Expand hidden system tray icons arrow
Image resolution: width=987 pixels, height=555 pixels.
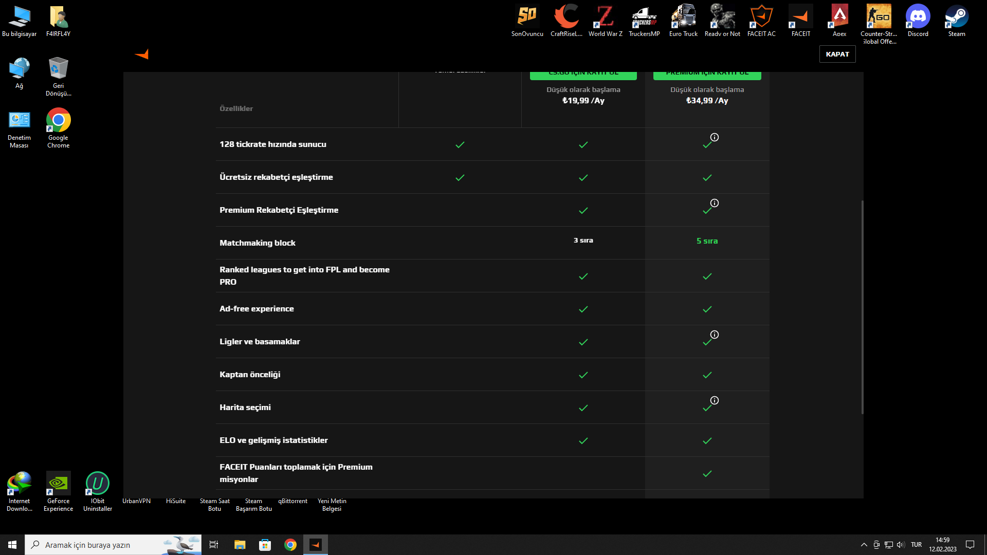coord(864,545)
